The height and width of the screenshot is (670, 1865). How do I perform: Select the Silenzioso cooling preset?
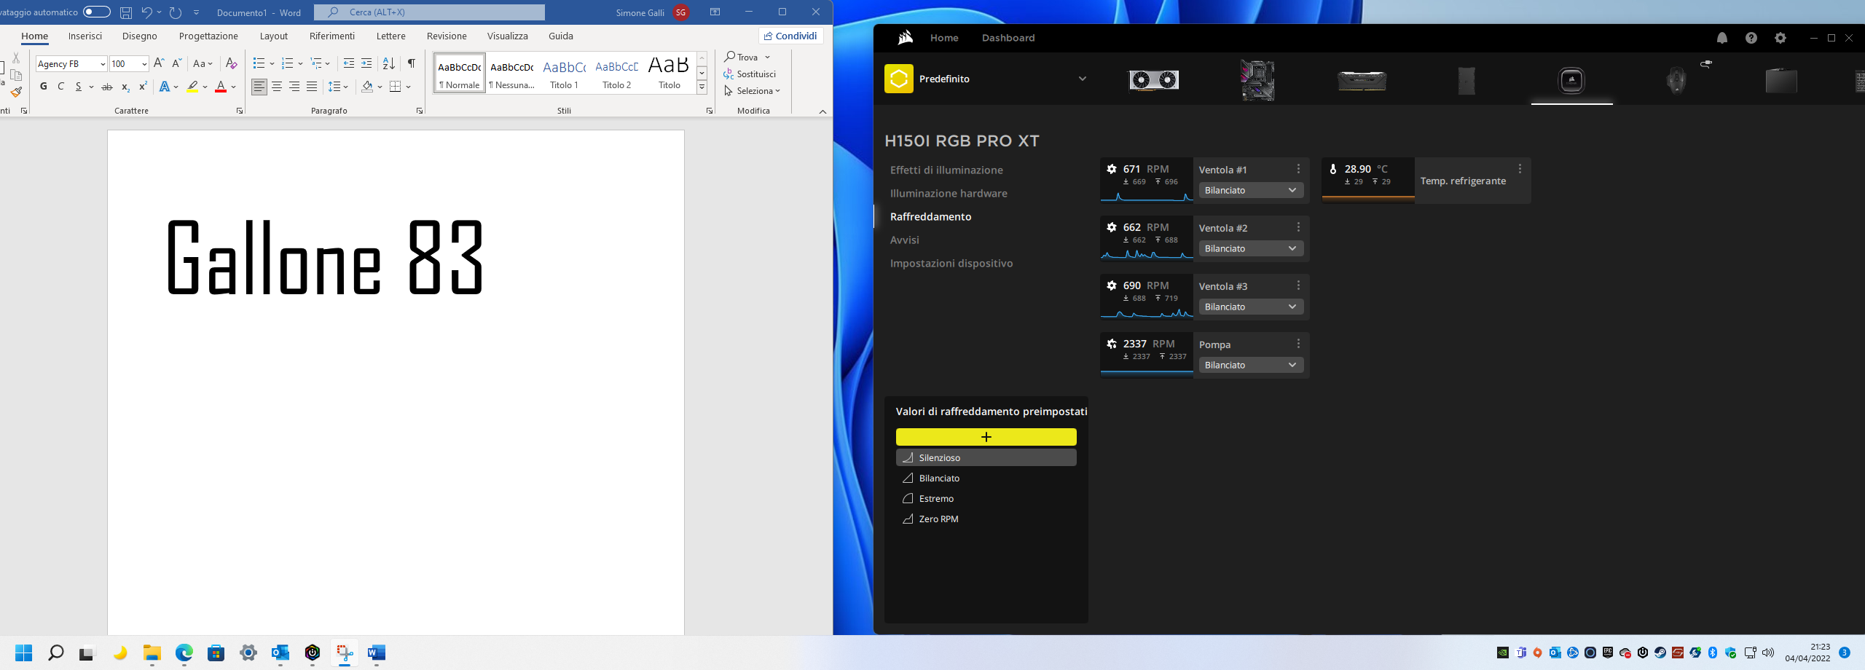pyautogui.click(x=986, y=457)
